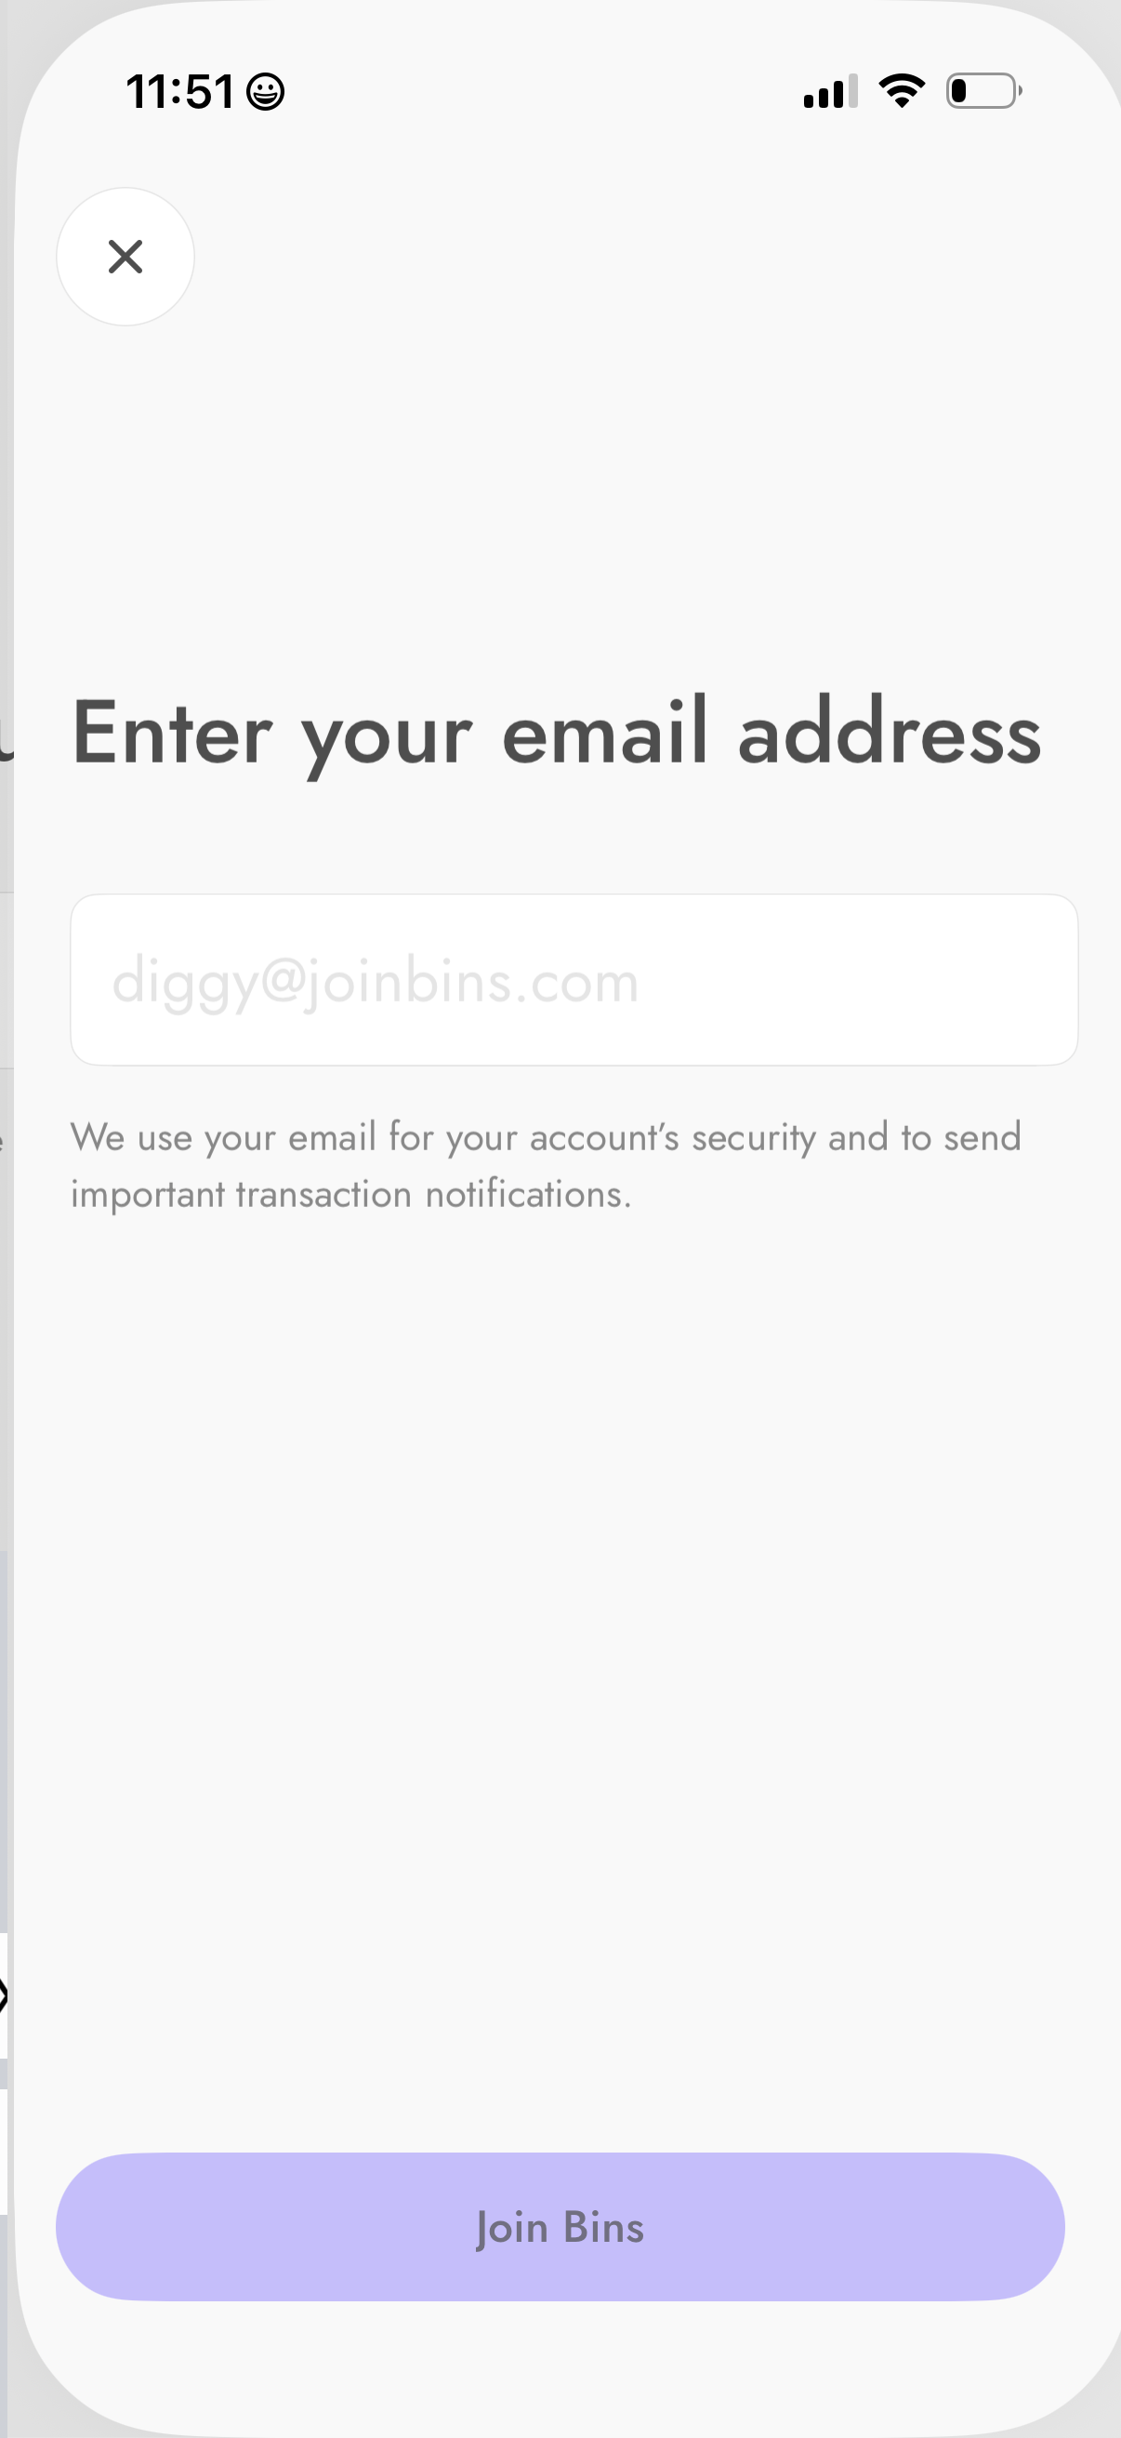Tap the cellular signal bars icon
Image resolution: width=1121 pixels, height=2438 pixels.
pyautogui.click(x=830, y=92)
